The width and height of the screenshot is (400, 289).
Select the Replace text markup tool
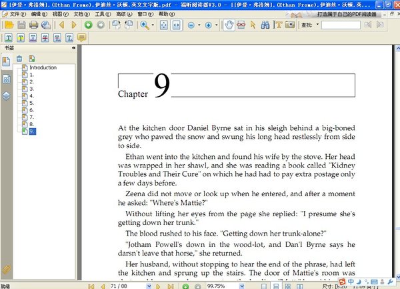(57, 38)
